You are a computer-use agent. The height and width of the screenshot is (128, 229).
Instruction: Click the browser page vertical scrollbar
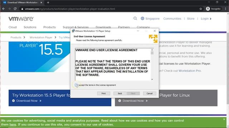(228, 68)
